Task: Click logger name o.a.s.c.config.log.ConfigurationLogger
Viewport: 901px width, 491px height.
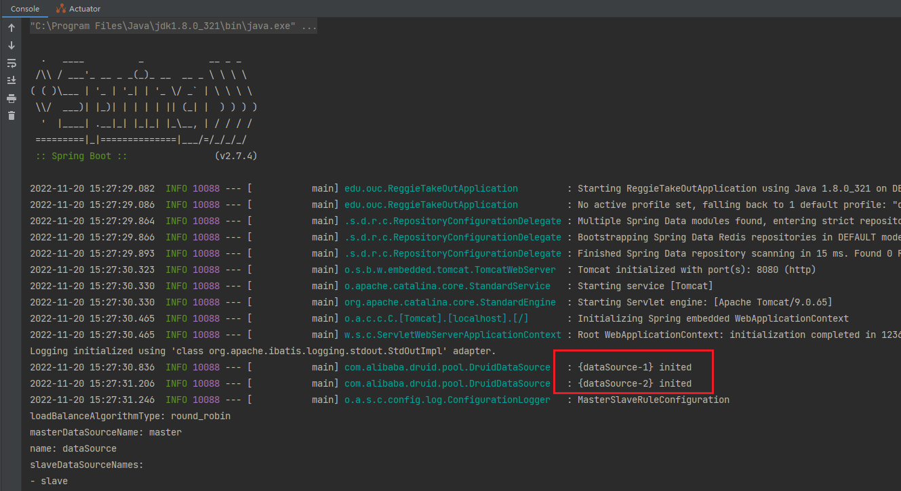Action: 447,400
